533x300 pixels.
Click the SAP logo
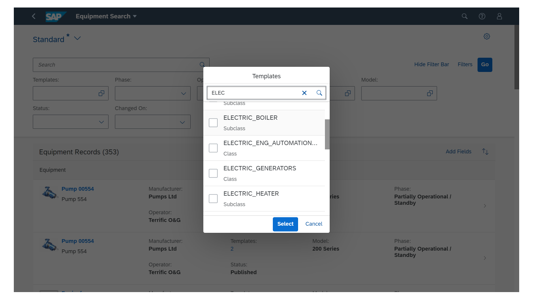[x=55, y=16]
